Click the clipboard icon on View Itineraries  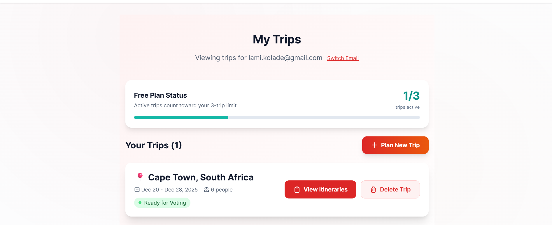coord(297,190)
